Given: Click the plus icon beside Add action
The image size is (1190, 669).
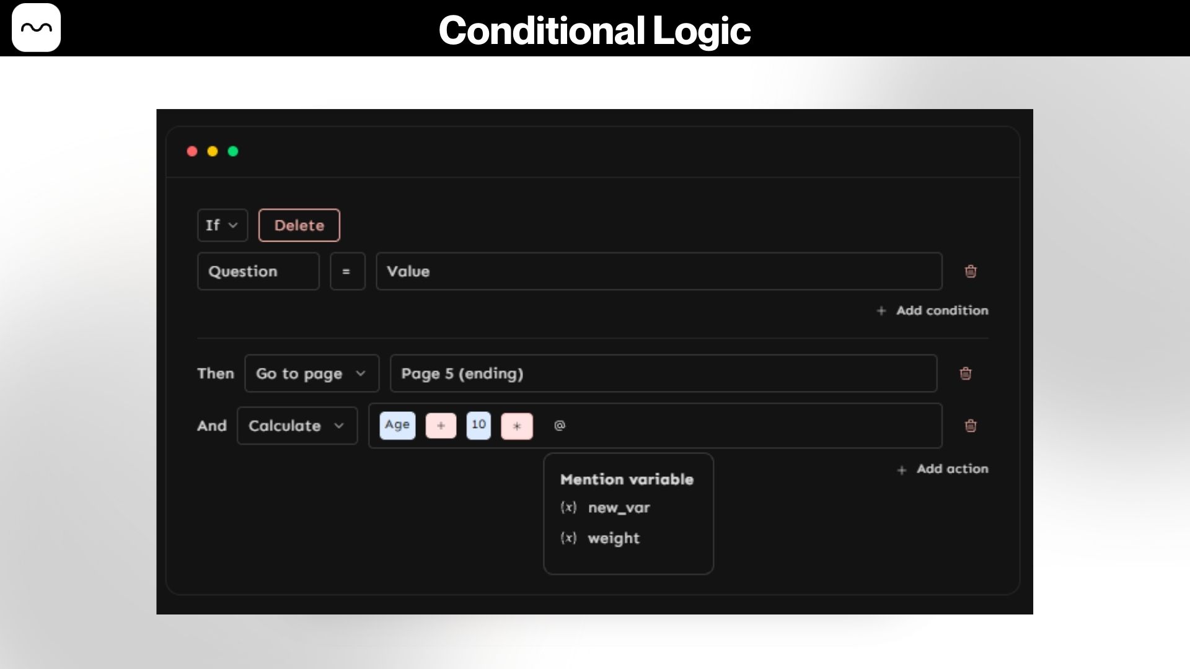Looking at the screenshot, I should coord(902,470).
